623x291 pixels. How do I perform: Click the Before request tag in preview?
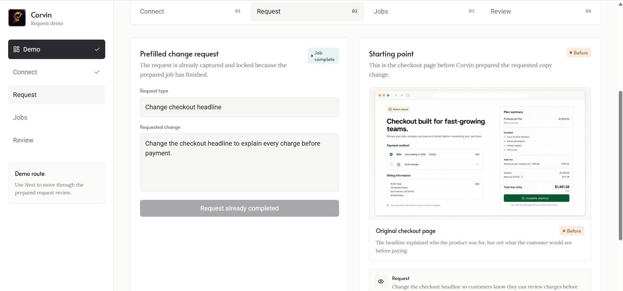point(399,109)
